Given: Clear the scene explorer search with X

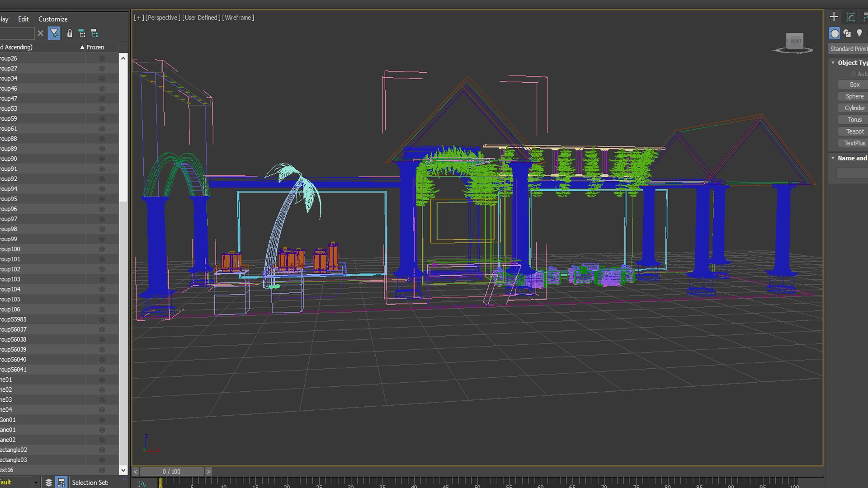Looking at the screenshot, I should pyautogui.click(x=40, y=33).
